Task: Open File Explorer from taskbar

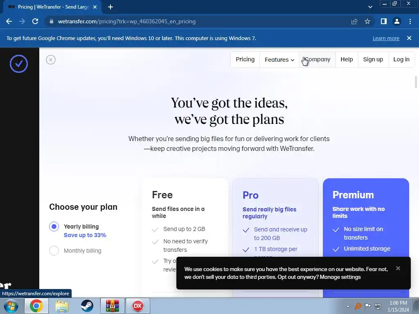Action: click(62, 306)
